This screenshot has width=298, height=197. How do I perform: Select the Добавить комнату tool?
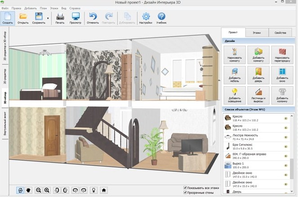[258, 55]
